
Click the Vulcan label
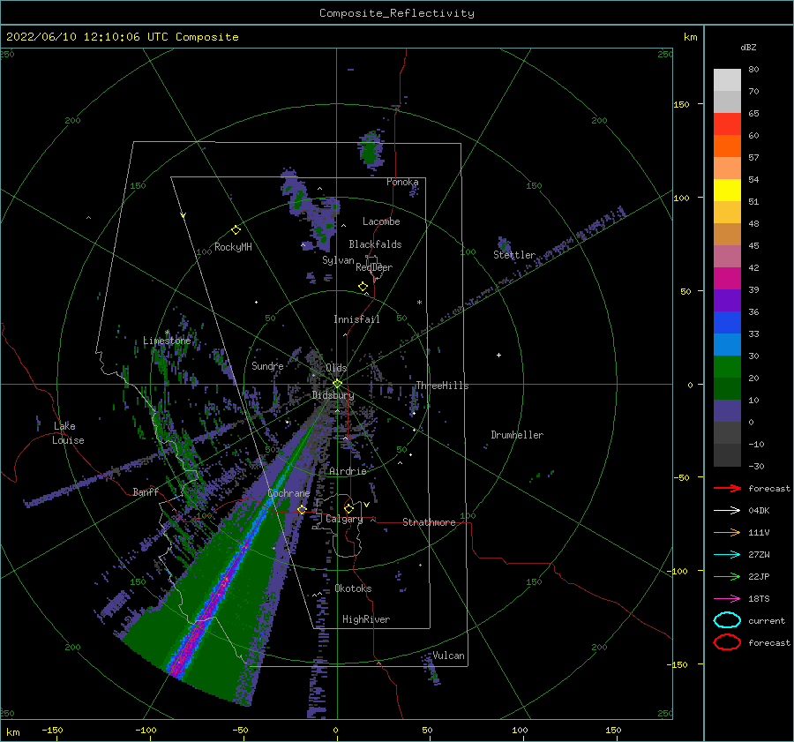click(x=448, y=656)
